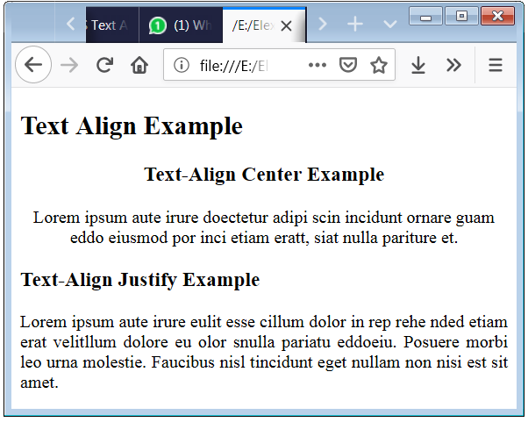Click the 'Text Align Example' heading
The image size is (528, 422).
[x=132, y=126]
